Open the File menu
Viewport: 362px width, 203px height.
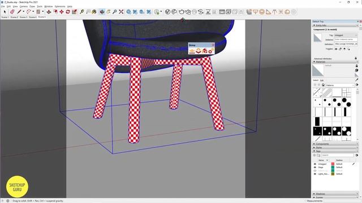pos(3,6)
